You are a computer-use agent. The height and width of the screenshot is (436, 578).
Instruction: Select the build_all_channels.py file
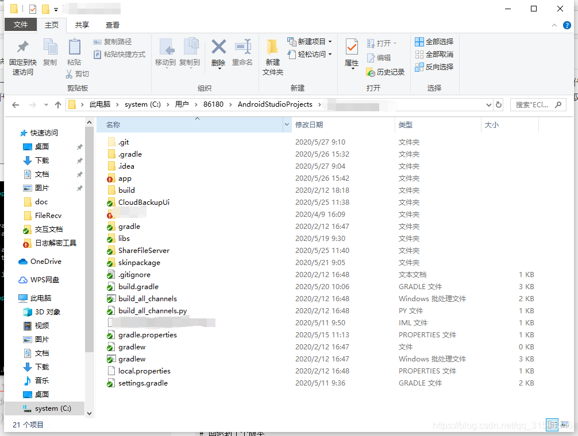click(153, 311)
